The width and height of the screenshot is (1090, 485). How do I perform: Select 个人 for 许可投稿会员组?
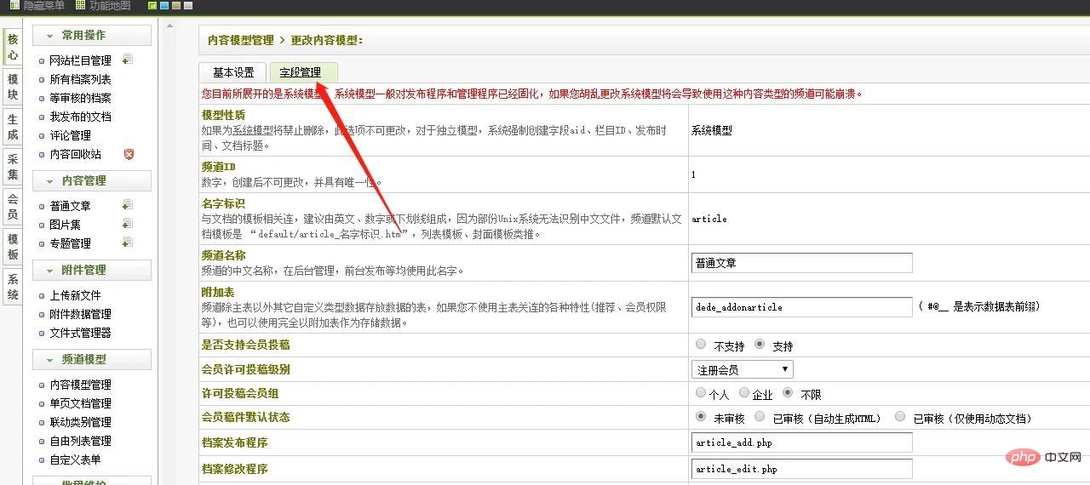(x=701, y=393)
